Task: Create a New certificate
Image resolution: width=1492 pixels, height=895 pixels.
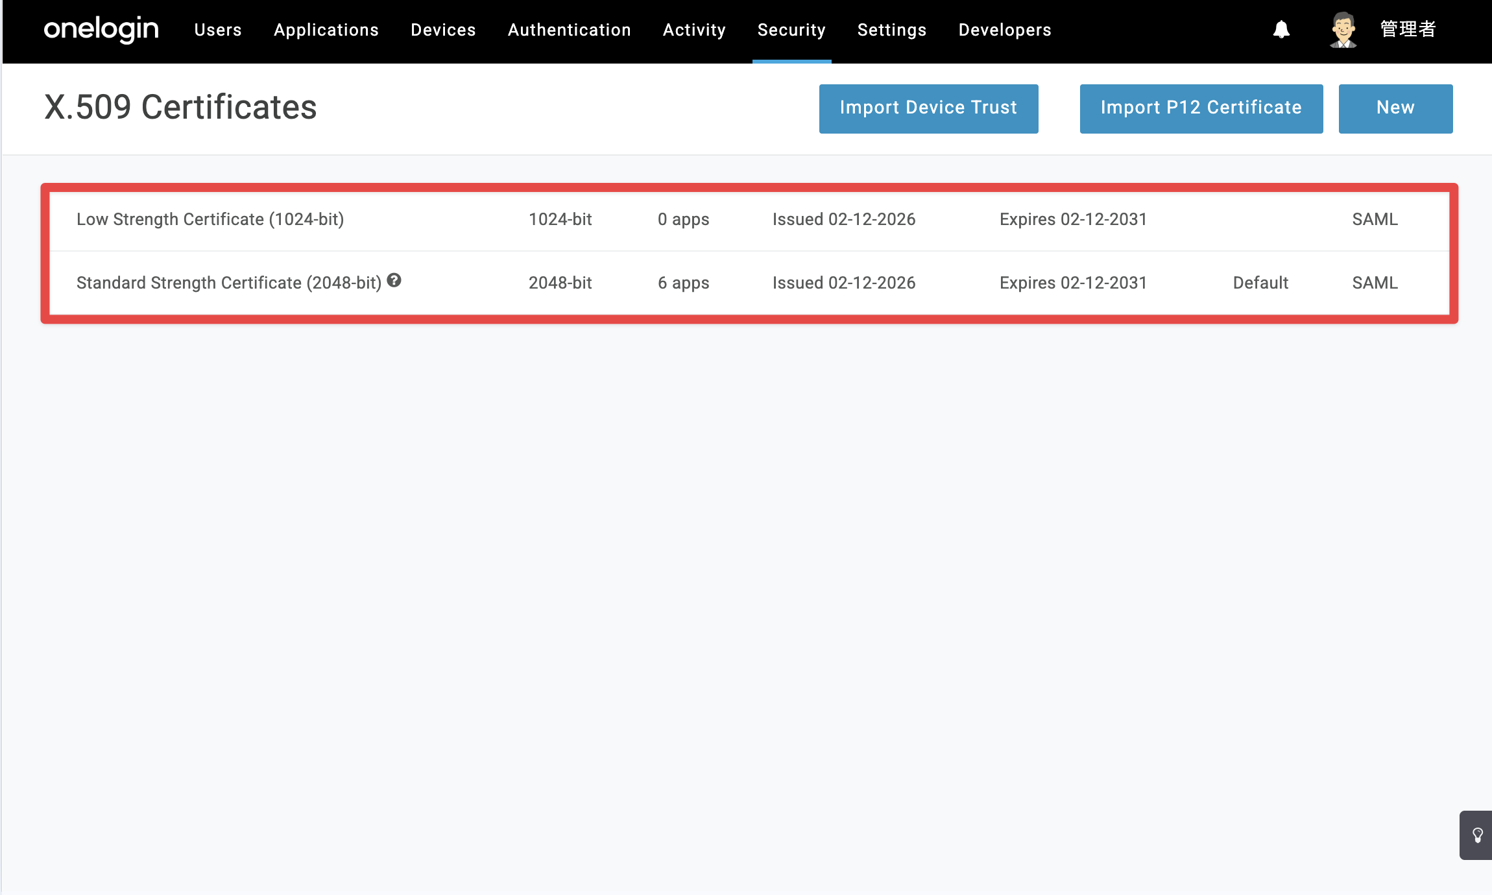Action: point(1395,108)
